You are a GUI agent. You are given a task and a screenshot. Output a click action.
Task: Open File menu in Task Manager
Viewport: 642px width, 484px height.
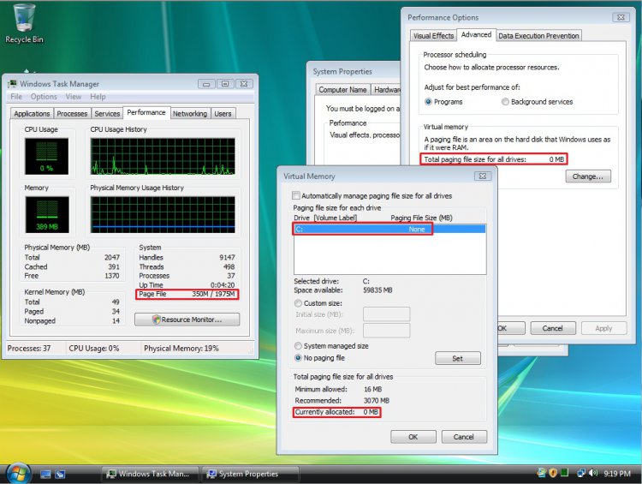[16, 97]
